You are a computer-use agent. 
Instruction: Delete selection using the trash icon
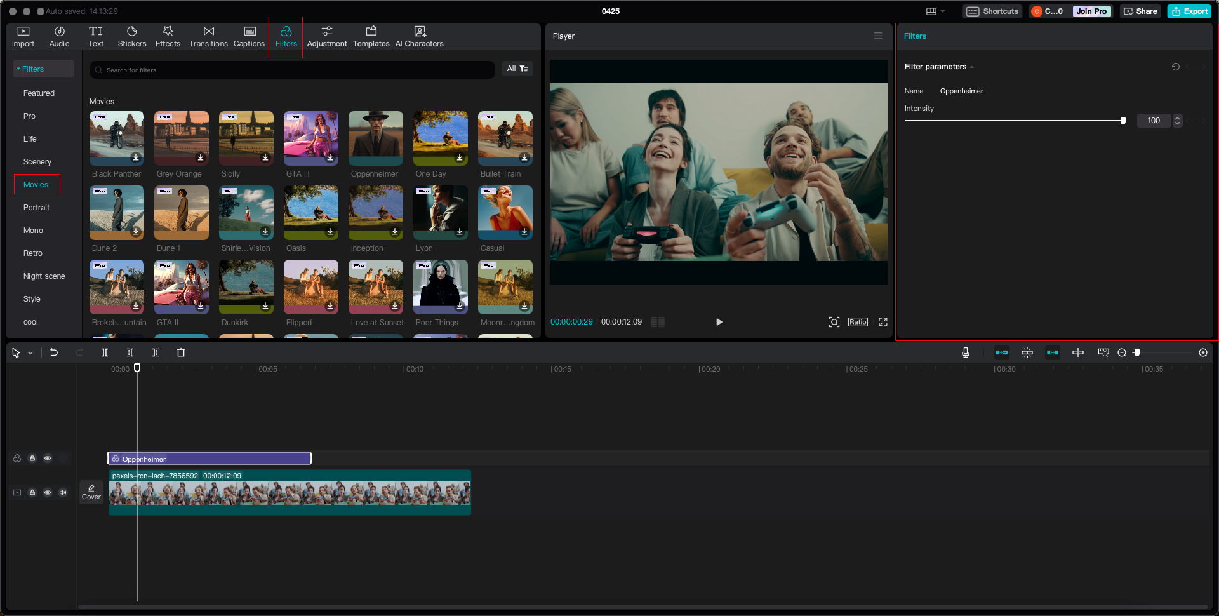181,352
